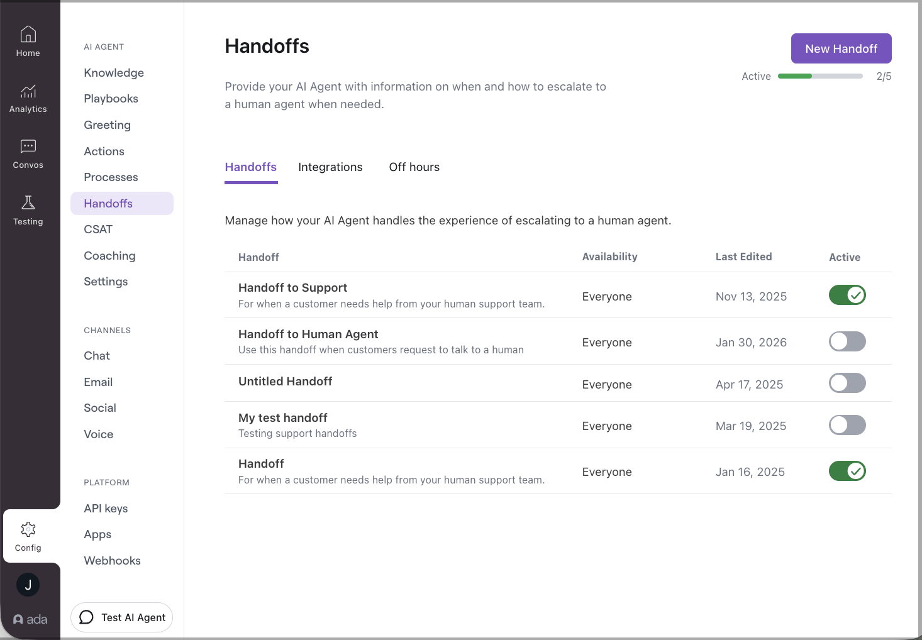Screen dimensions: 922x640
Task: Click the New Handoff button
Action: [841, 48]
